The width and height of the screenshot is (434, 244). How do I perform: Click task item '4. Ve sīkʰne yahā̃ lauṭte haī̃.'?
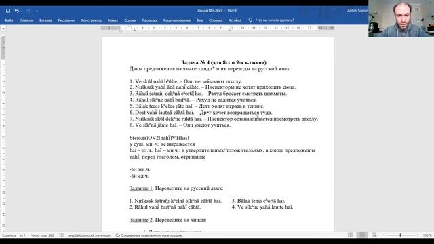(262, 207)
